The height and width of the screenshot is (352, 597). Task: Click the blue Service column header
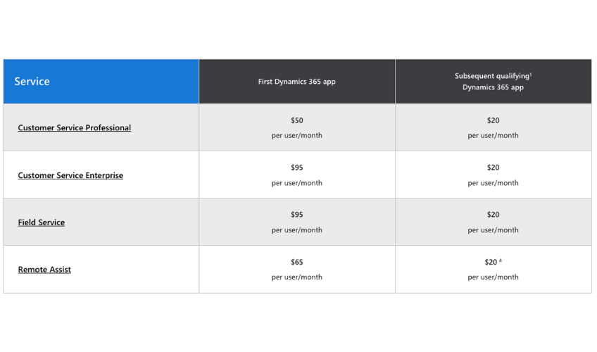click(x=101, y=82)
